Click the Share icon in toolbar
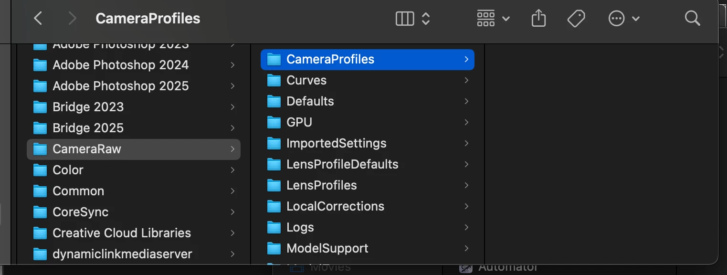 click(x=538, y=19)
